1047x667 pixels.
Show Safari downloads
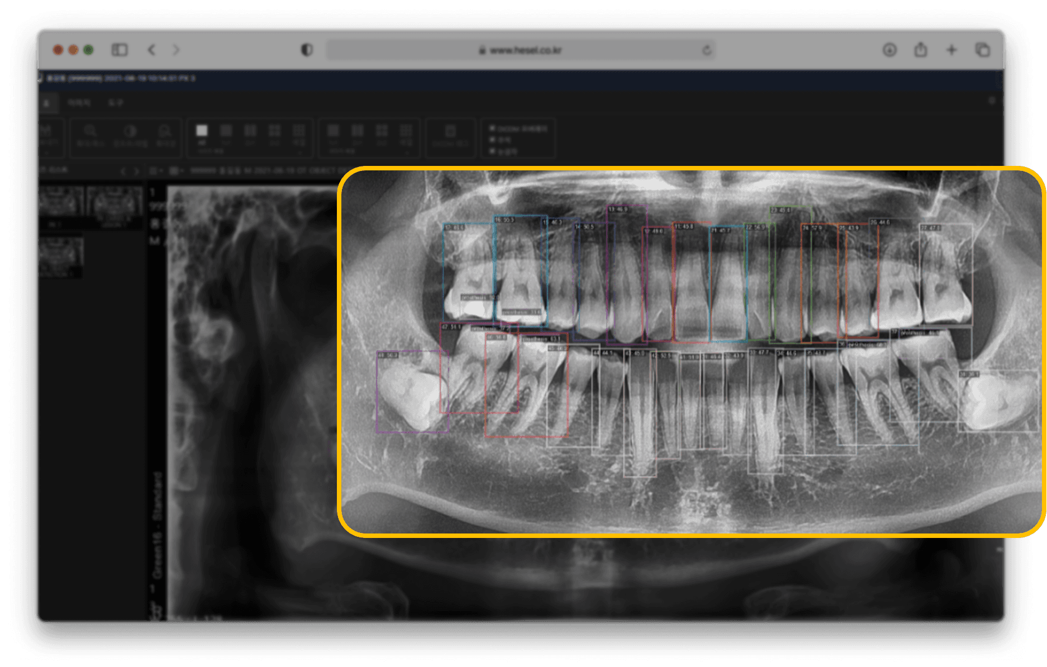[889, 50]
